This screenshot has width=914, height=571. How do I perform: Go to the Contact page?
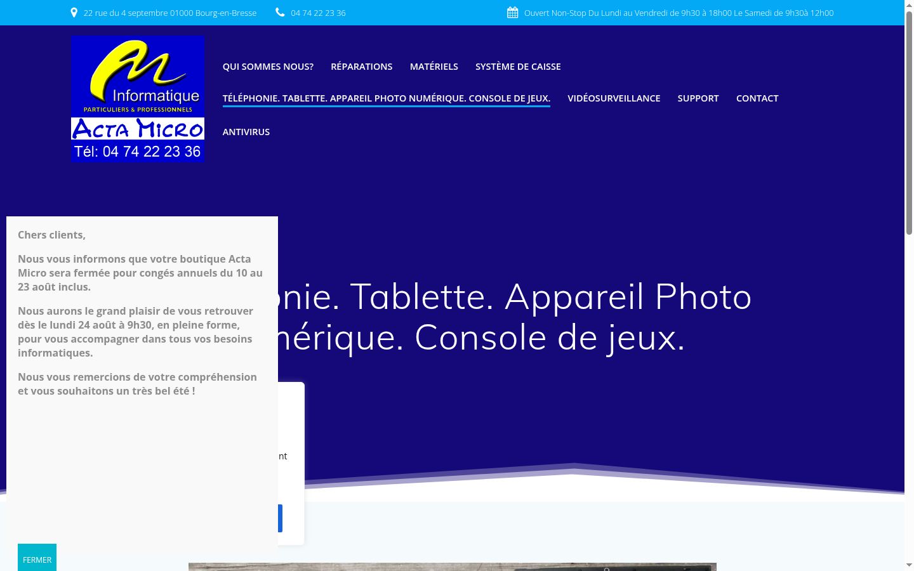pyautogui.click(x=757, y=98)
